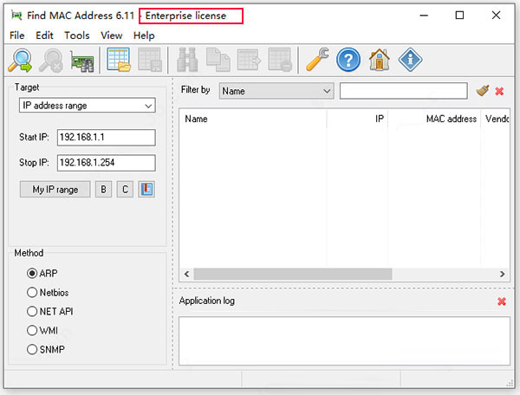The image size is (520, 395).
Task: Click the C class range button
Action: coord(125,189)
